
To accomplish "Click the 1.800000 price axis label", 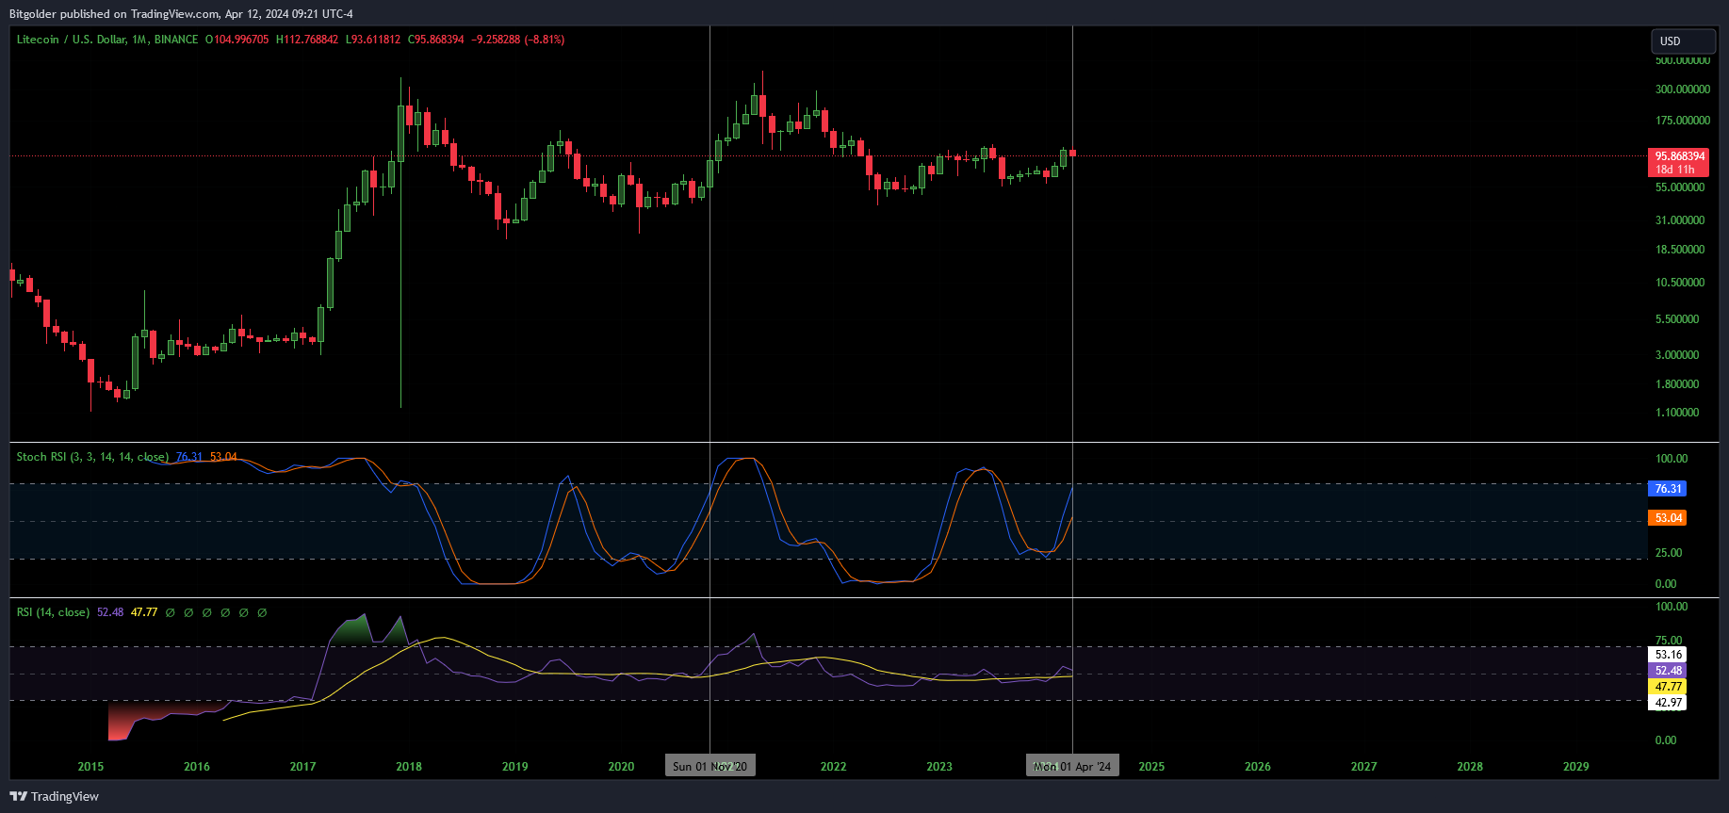I will click(x=1677, y=384).
